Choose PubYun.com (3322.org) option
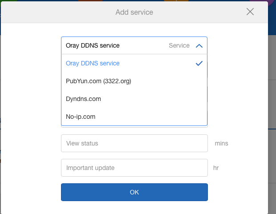Image resolution: width=276 pixels, height=214 pixels. (98, 81)
